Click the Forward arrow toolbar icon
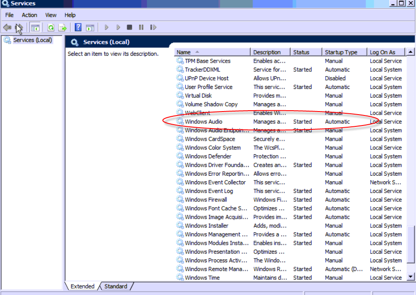The width and height of the screenshot is (416, 295). (x=19, y=27)
